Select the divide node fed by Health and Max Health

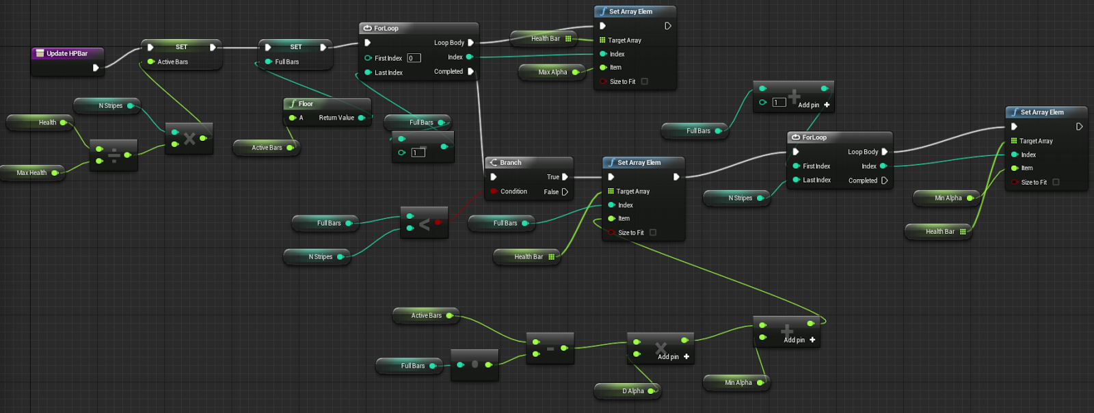[x=114, y=155]
